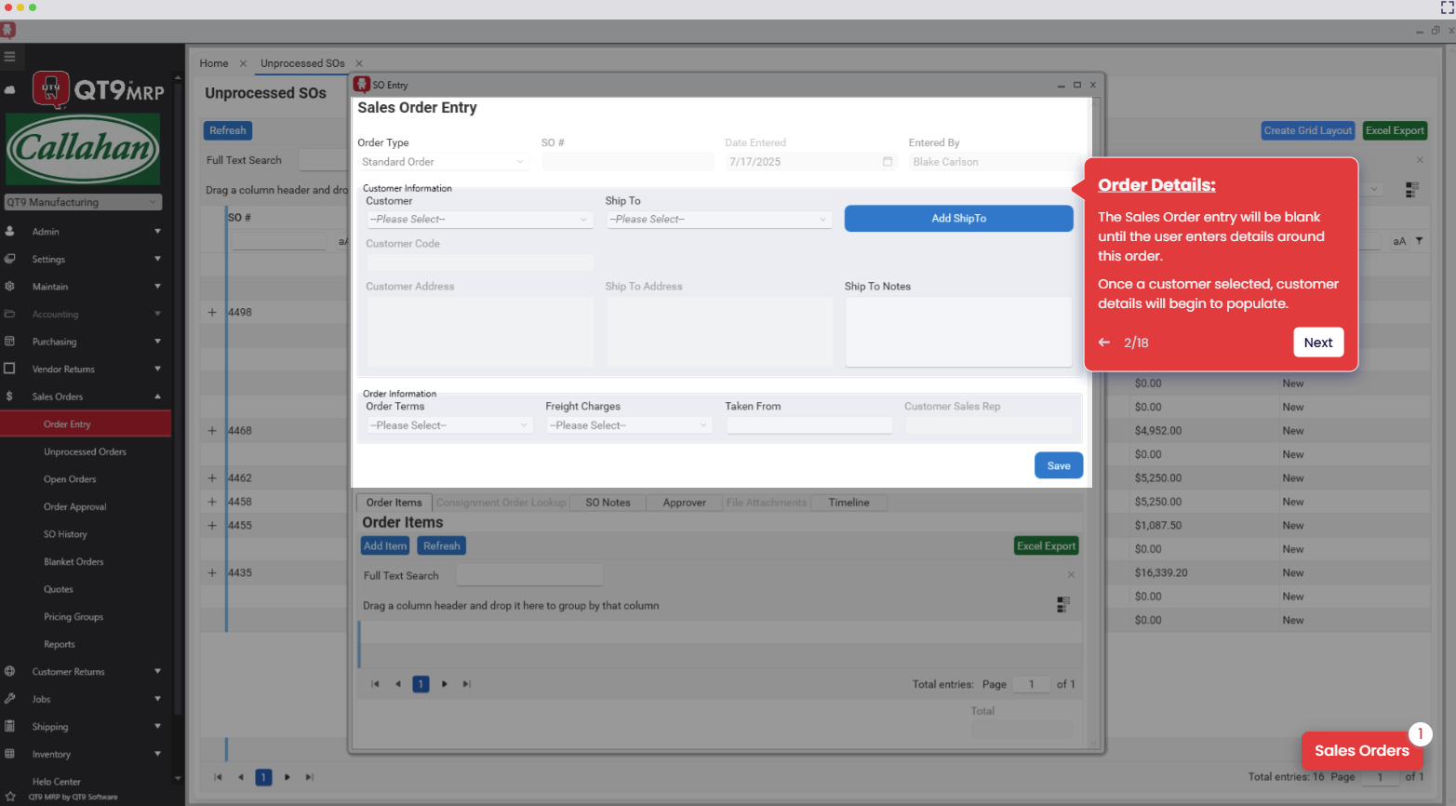Viewport: 1456px width, 806px height.
Task: Expand row for SO 4468
Action: (x=212, y=431)
